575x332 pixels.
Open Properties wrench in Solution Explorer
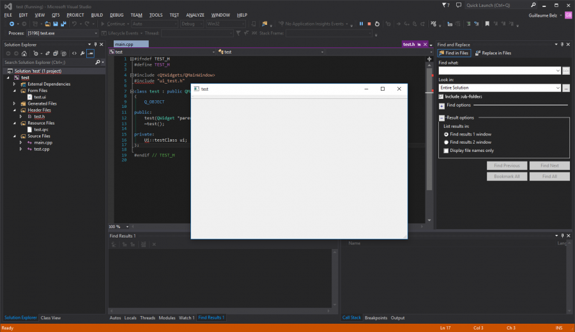[x=82, y=54]
